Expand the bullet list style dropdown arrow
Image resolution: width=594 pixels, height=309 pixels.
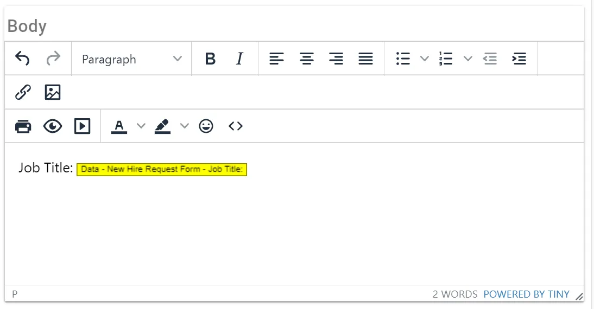pos(425,59)
